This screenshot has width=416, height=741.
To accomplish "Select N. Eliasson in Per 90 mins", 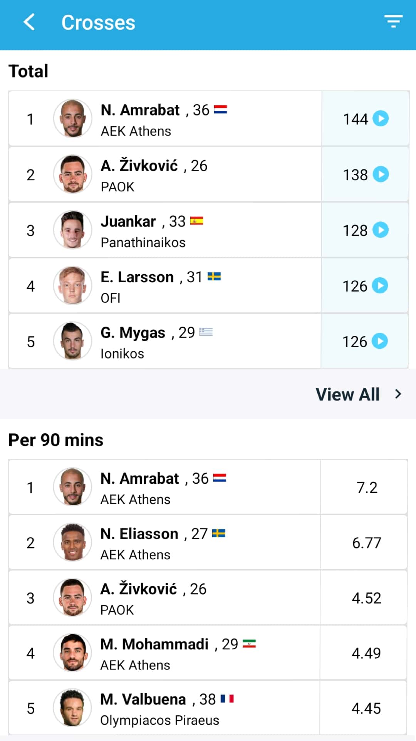I will click(139, 534).
